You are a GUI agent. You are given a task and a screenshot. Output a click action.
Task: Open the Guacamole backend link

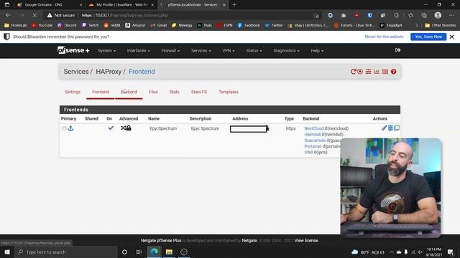pos(315,140)
